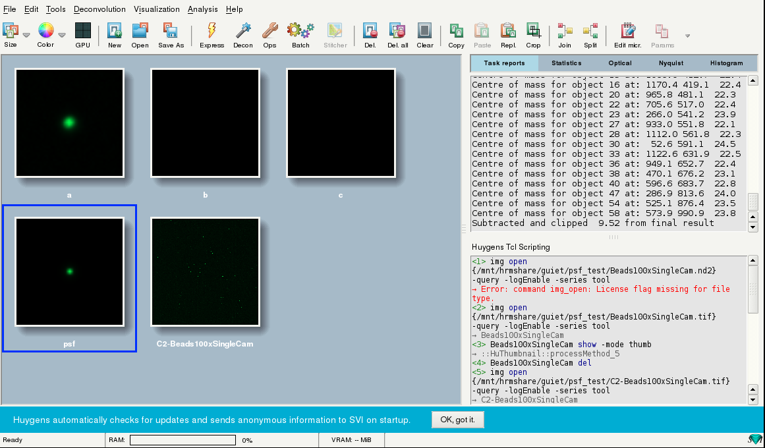This screenshot has height=448, width=765.
Task: Switch to the Nyquist tab
Action: click(671, 63)
